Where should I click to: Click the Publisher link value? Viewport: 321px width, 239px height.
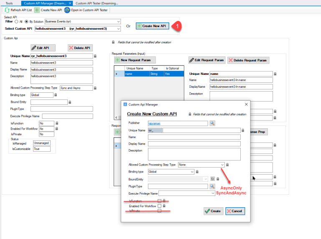(x=154, y=123)
